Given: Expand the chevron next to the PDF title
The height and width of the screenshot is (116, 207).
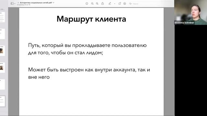Looking at the screenshot, I should point(53,3).
